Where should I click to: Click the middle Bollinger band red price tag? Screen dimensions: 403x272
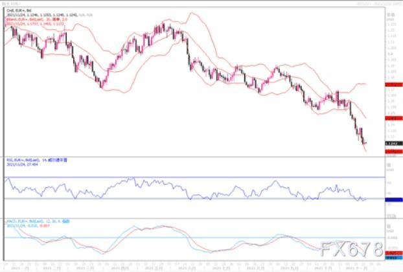pyautogui.click(x=394, y=118)
